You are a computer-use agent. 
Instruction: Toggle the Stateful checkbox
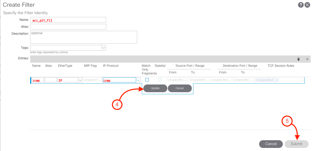160,80
